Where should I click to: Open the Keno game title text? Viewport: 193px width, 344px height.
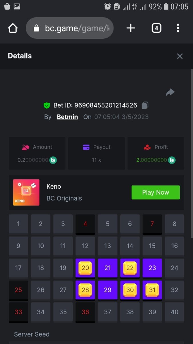tap(54, 186)
